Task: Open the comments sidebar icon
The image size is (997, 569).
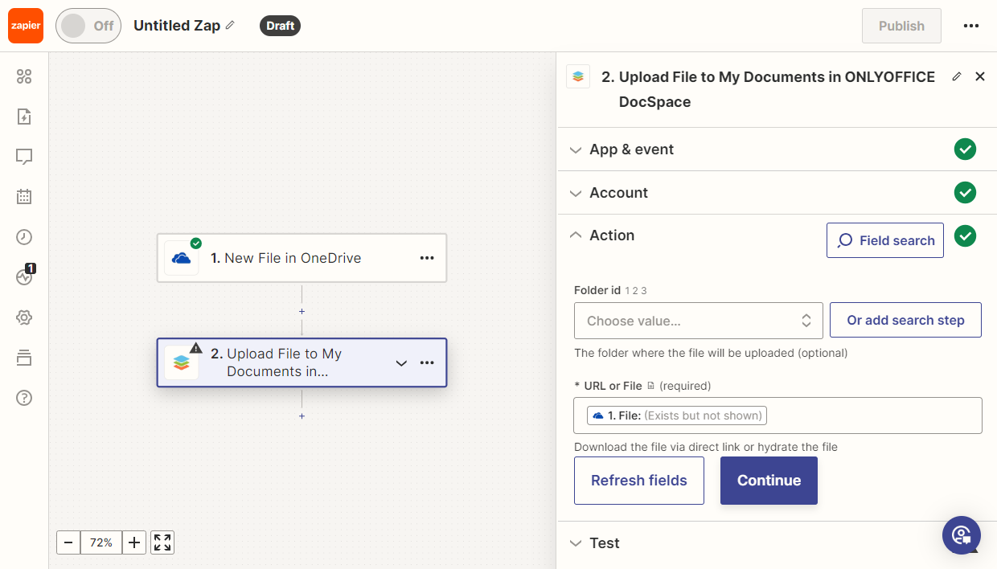Action: point(24,157)
